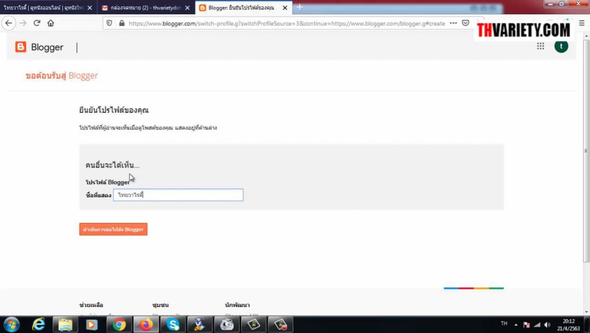The width and height of the screenshot is (590, 333).
Task: Open File Explorer from taskbar
Action: pos(65,324)
